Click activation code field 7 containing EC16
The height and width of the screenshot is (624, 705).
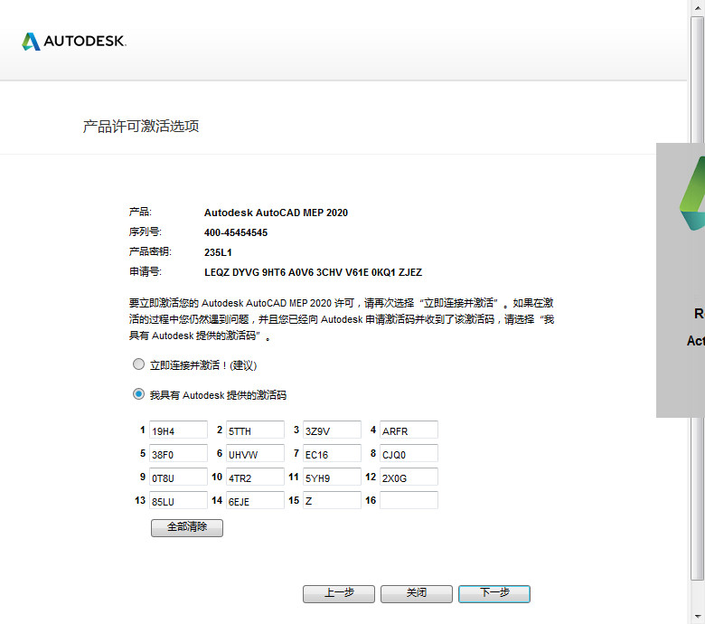[x=332, y=453]
